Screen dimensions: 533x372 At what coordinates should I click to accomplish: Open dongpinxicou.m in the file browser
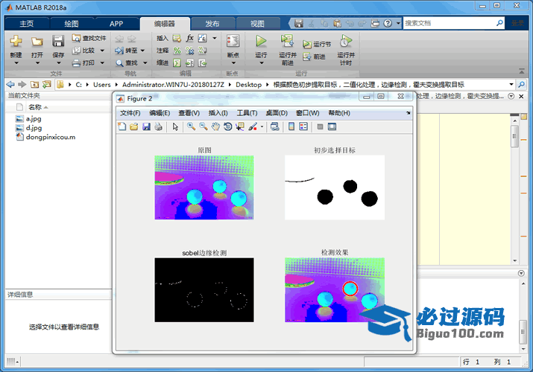coord(50,137)
